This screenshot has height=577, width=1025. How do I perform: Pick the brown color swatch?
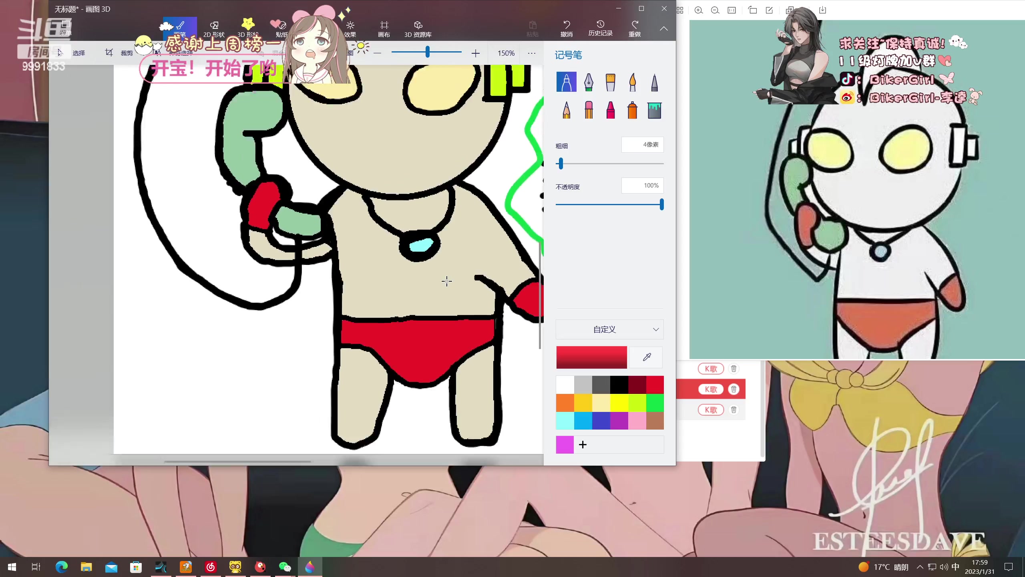coord(655,421)
